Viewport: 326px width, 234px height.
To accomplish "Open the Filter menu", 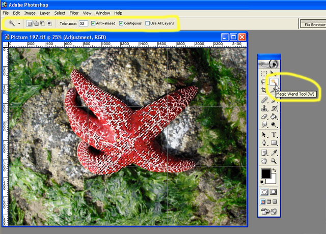I will (x=74, y=13).
